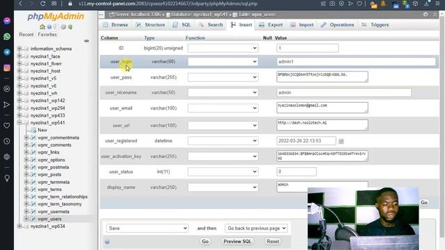Click New under nyezina1_wp541
This screenshot has width=445, height=250.
coord(42,130)
